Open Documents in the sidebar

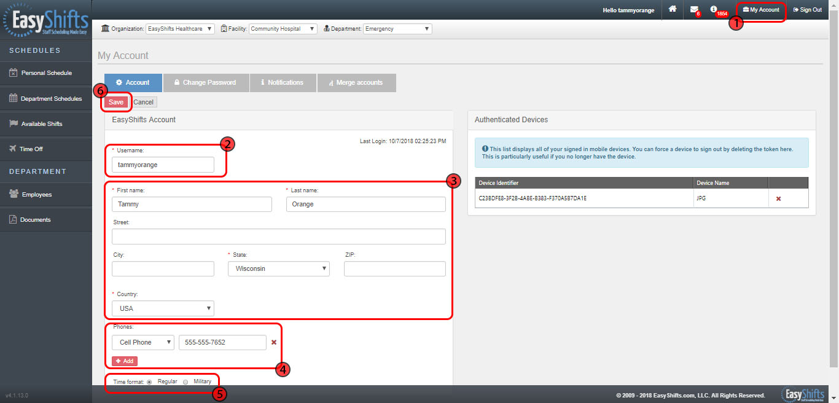click(x=45, y=219)
